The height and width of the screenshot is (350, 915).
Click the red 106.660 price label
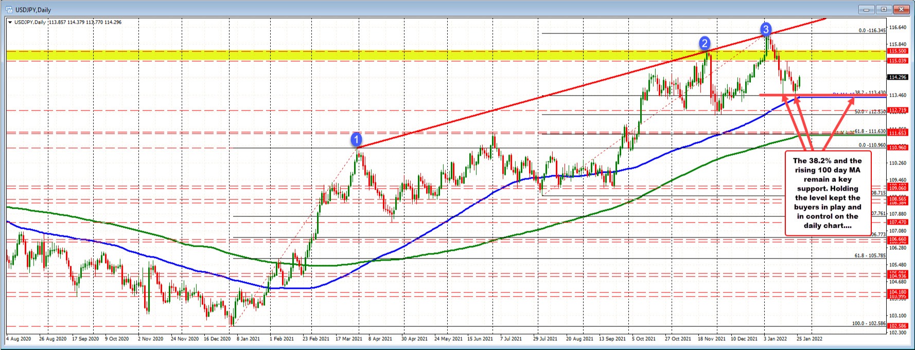tap(898, 240)
